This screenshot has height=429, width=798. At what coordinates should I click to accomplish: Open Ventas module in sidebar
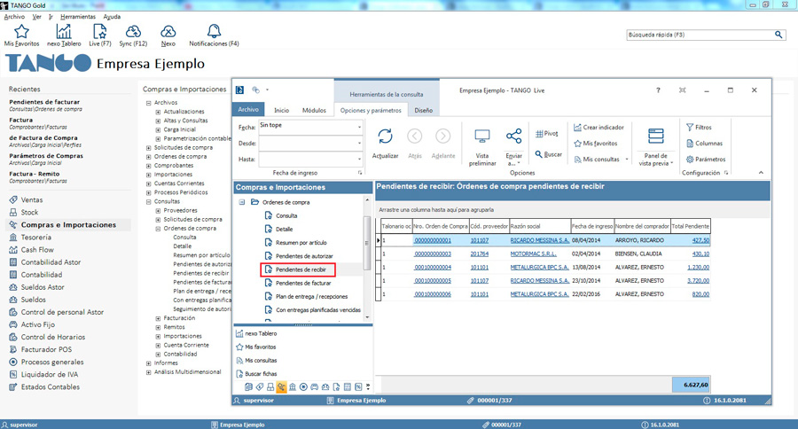pos(32,200)
